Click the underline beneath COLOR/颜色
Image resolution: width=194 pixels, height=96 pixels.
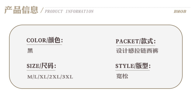point(44,45)
